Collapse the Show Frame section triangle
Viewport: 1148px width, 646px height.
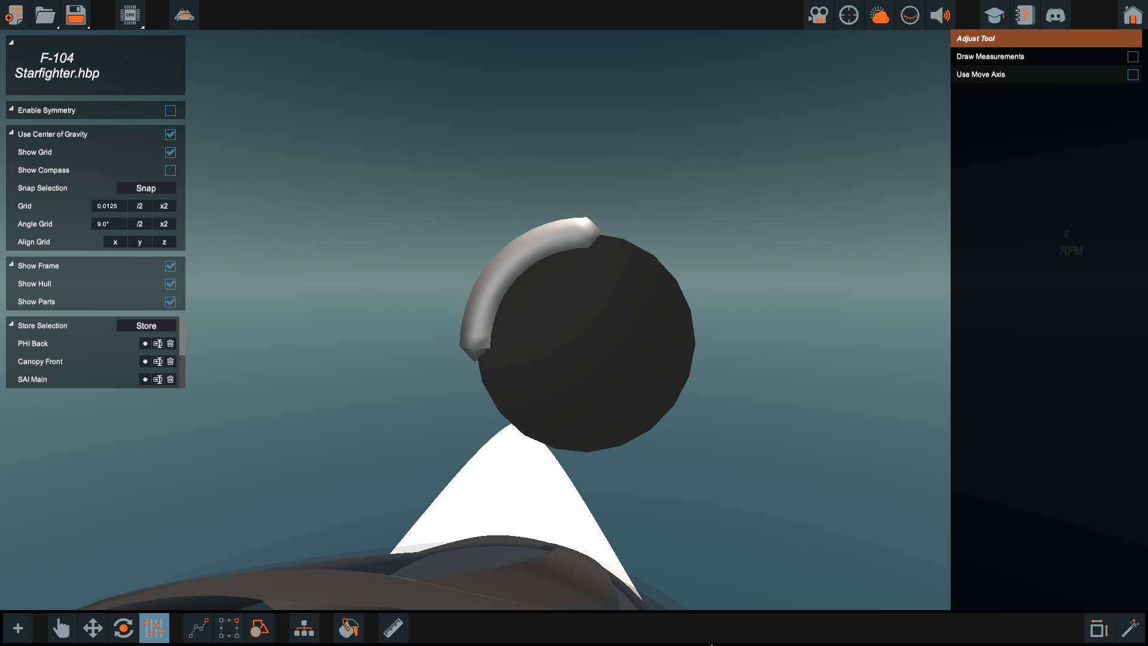coord(11,264)
